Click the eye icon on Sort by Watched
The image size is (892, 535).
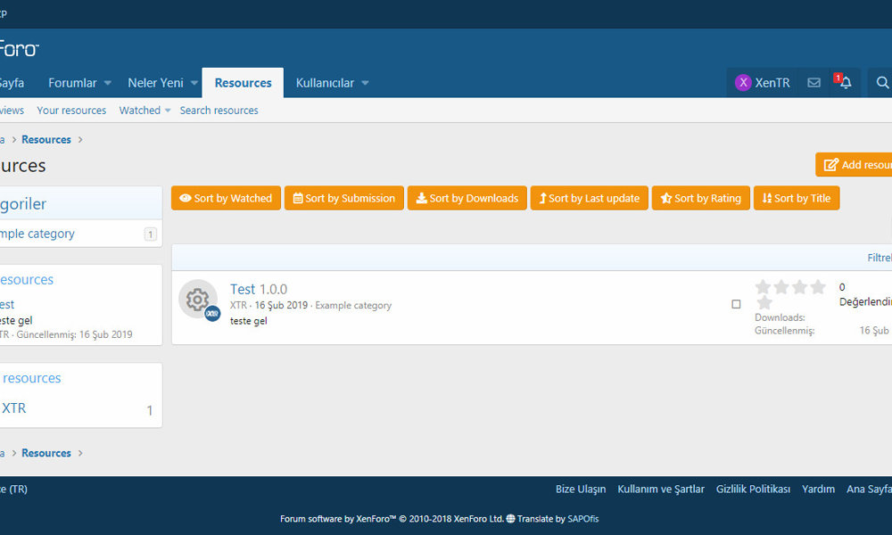pos(186,198)
